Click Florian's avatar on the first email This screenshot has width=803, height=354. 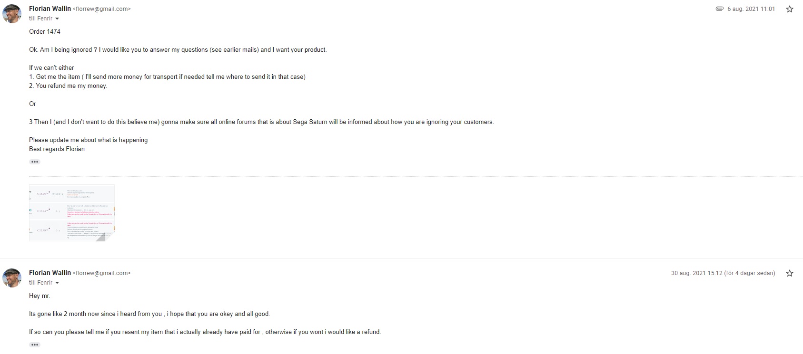point(12,13)
